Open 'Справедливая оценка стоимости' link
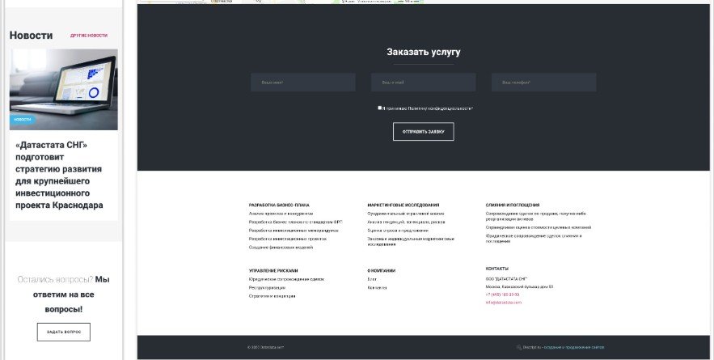The height and width of the screenshot is (360, 714). [x=539, y=227]
